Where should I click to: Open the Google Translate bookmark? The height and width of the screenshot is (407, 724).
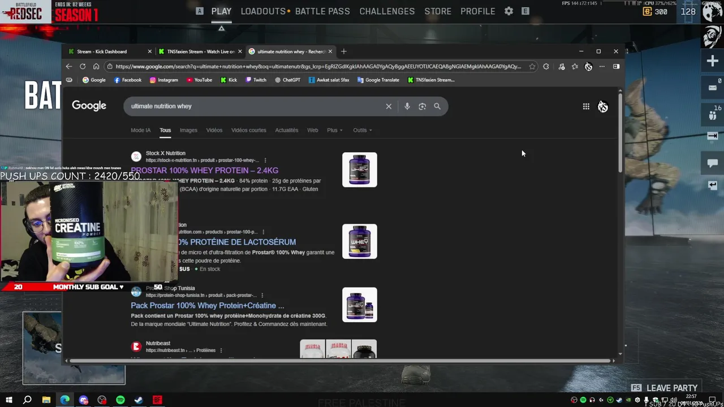point(378,80)
